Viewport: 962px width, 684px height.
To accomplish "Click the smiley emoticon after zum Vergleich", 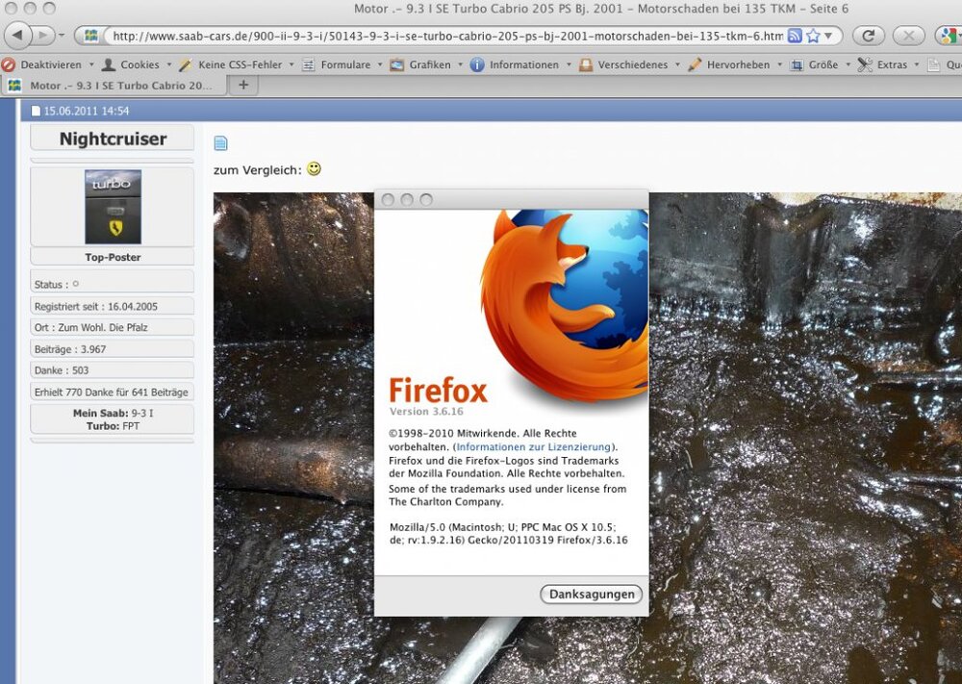I will tap(314, 168).
